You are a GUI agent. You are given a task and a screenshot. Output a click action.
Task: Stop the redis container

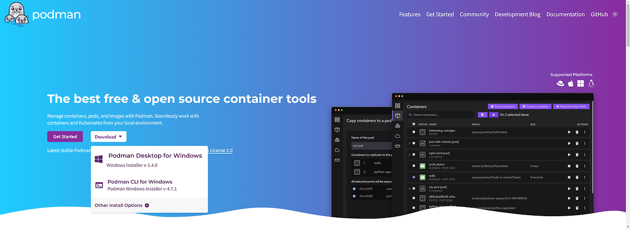(x=569, y=177)
